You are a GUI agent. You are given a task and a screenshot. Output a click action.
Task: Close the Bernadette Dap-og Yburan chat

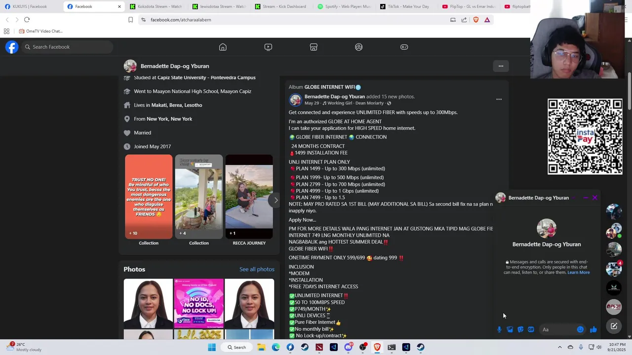click(595, 198)
